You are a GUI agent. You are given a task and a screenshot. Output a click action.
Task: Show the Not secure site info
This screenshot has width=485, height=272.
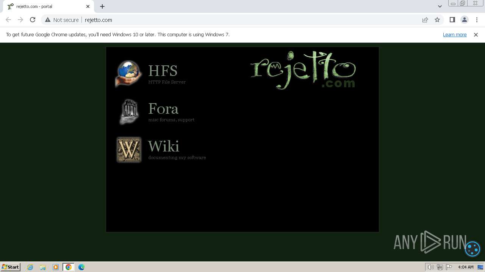pos(62,20)
